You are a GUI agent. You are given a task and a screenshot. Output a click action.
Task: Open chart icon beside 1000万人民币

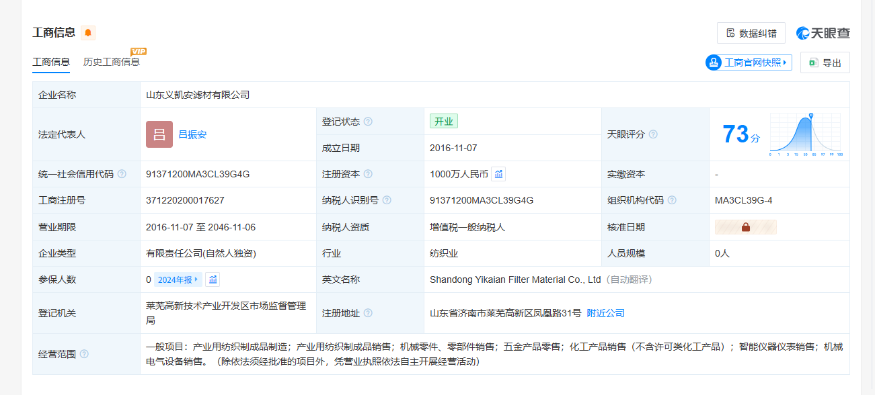(498, 174)
